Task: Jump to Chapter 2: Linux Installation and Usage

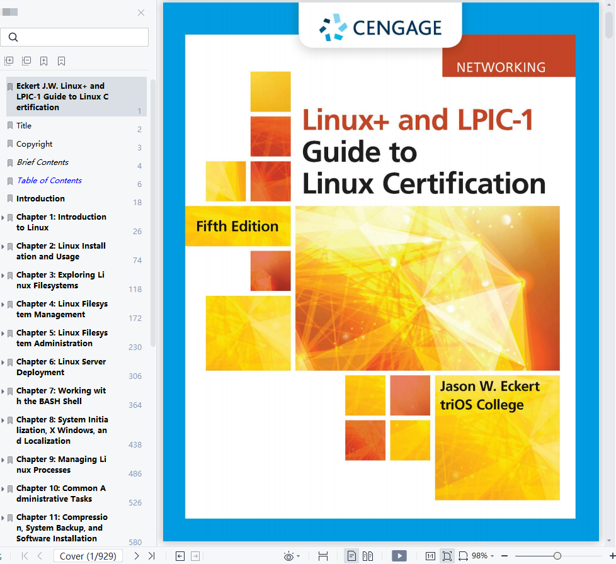Action: coord(61,251)
